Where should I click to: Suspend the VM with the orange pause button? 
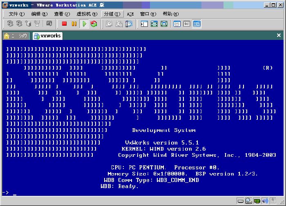click(74, 24)
